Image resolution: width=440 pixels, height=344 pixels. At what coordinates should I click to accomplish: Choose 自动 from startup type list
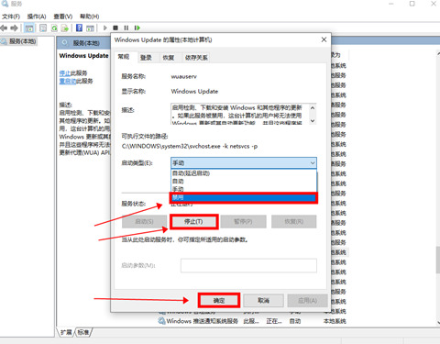click(244, 182)
